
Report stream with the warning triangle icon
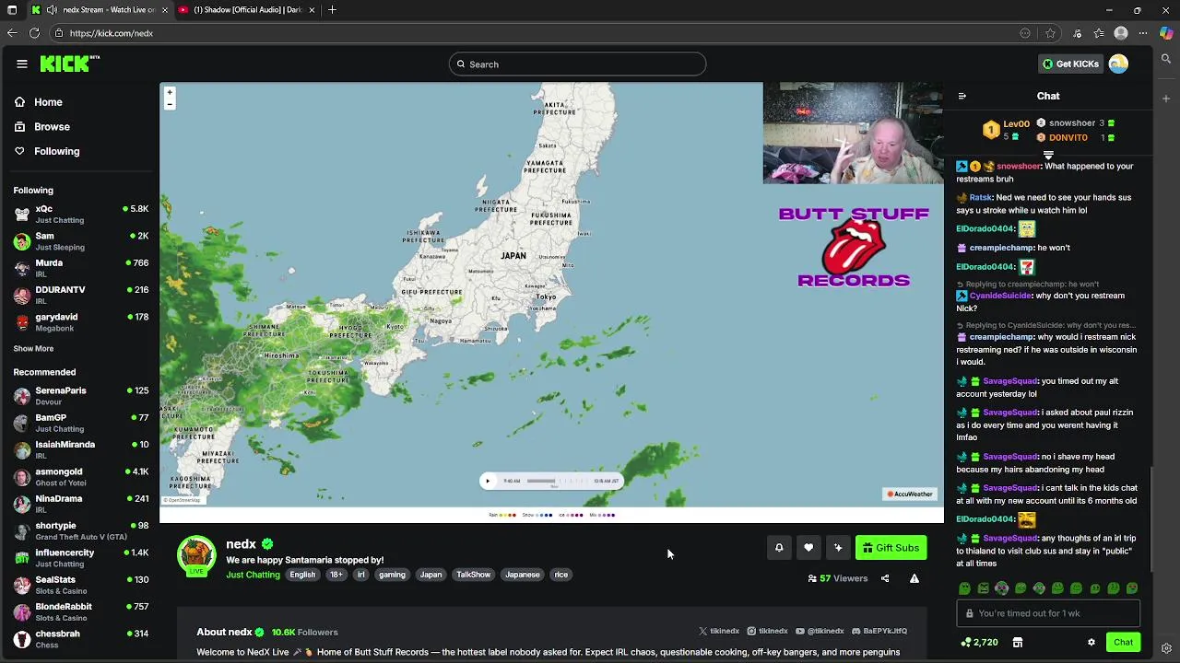coord(914,578)
